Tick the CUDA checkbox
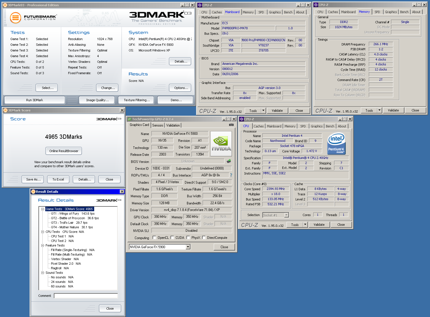430x317 pixels. 172,238
